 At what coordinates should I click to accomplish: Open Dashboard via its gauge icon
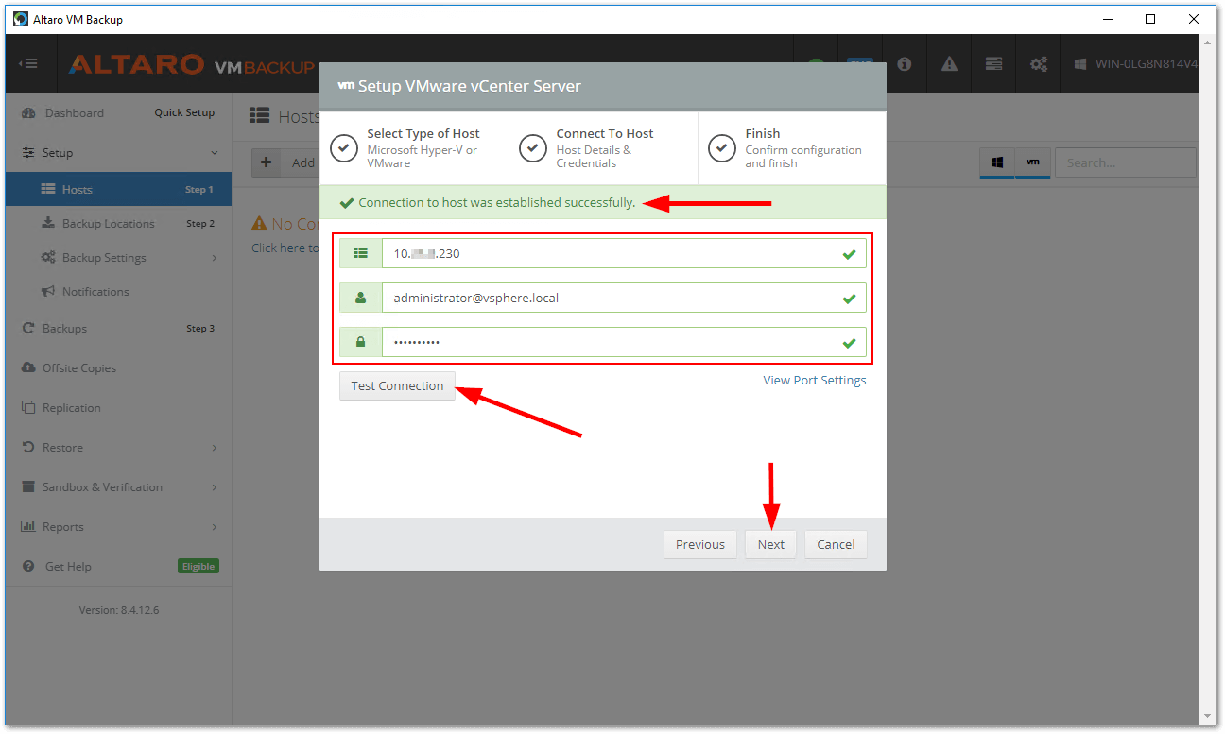click(x=28, y=113)
